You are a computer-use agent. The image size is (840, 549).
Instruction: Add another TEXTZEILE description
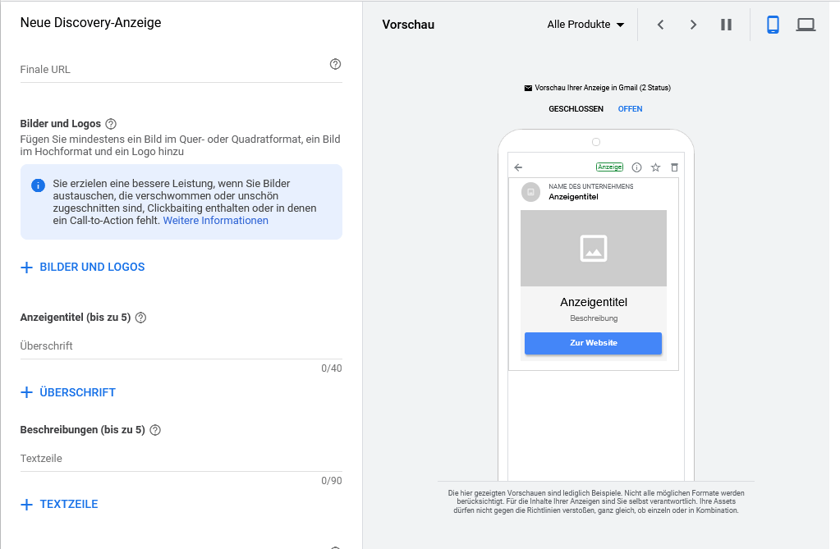coord(59,505)
